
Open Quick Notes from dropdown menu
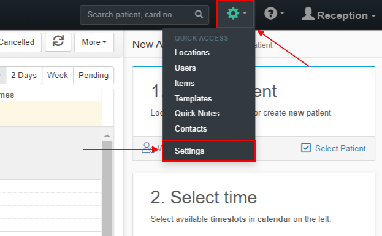(x=197, y=113)
